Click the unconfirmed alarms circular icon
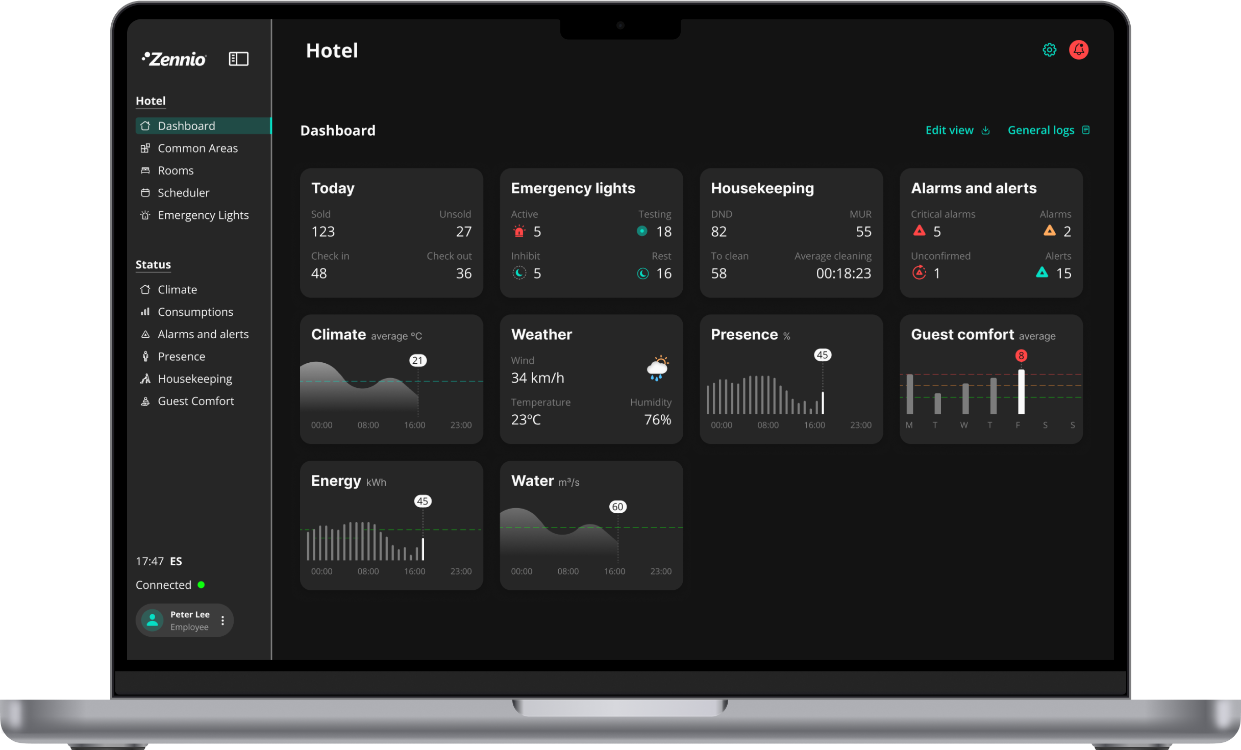 919,273
